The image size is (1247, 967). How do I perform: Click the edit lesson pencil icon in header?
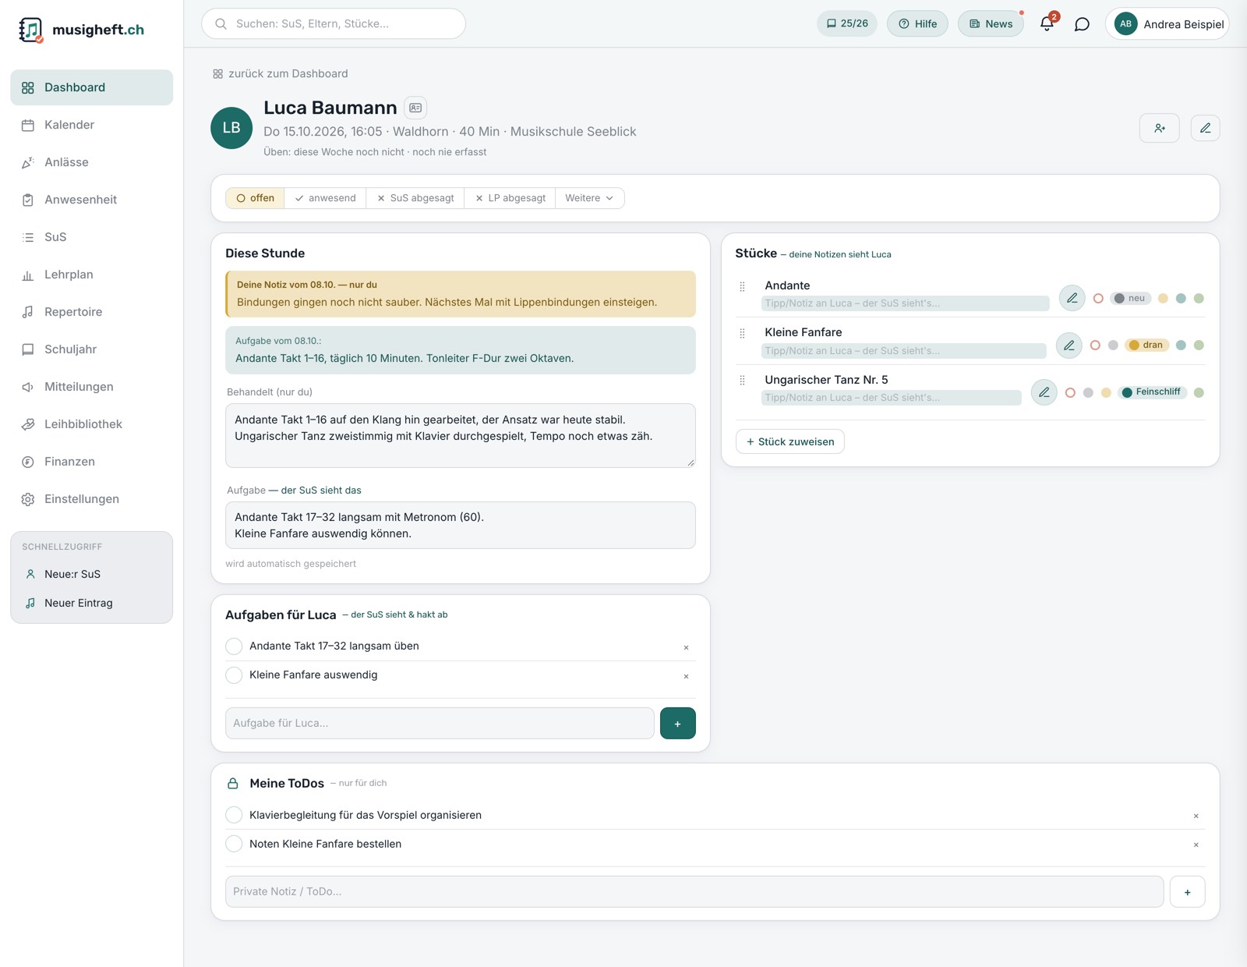tap(1205, 128)
